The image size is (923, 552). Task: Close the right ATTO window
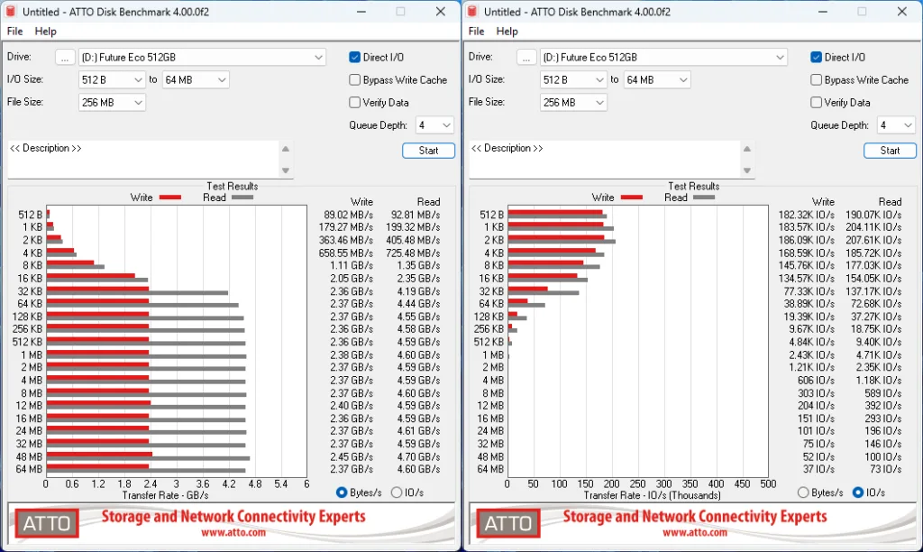[x=901, y=11]
